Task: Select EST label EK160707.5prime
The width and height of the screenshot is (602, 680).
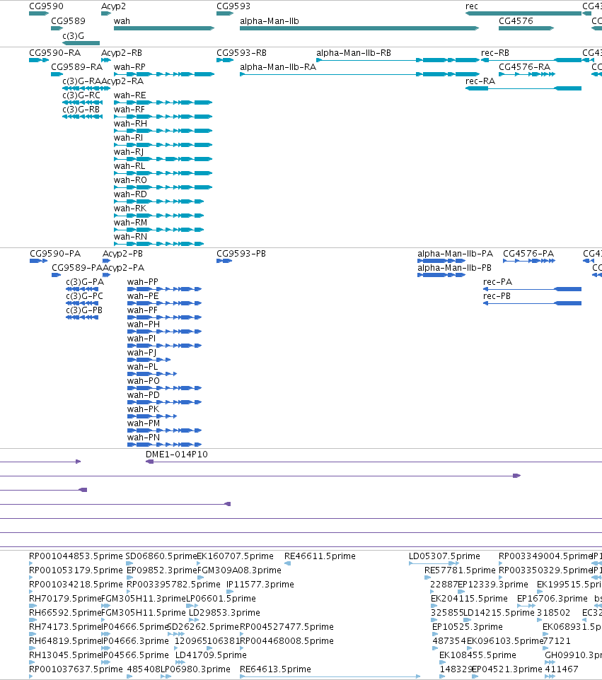Action: coord(236,556)
